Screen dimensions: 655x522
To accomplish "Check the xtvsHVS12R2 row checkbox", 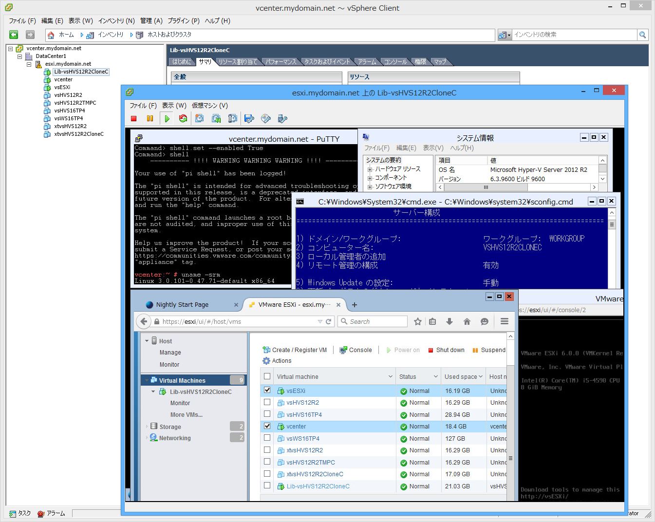I will pyautogui.click(x=267, y=449).
